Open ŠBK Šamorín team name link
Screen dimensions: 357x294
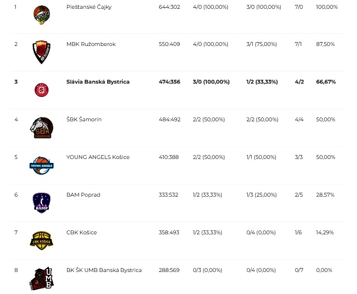click(x=84, y=119)
